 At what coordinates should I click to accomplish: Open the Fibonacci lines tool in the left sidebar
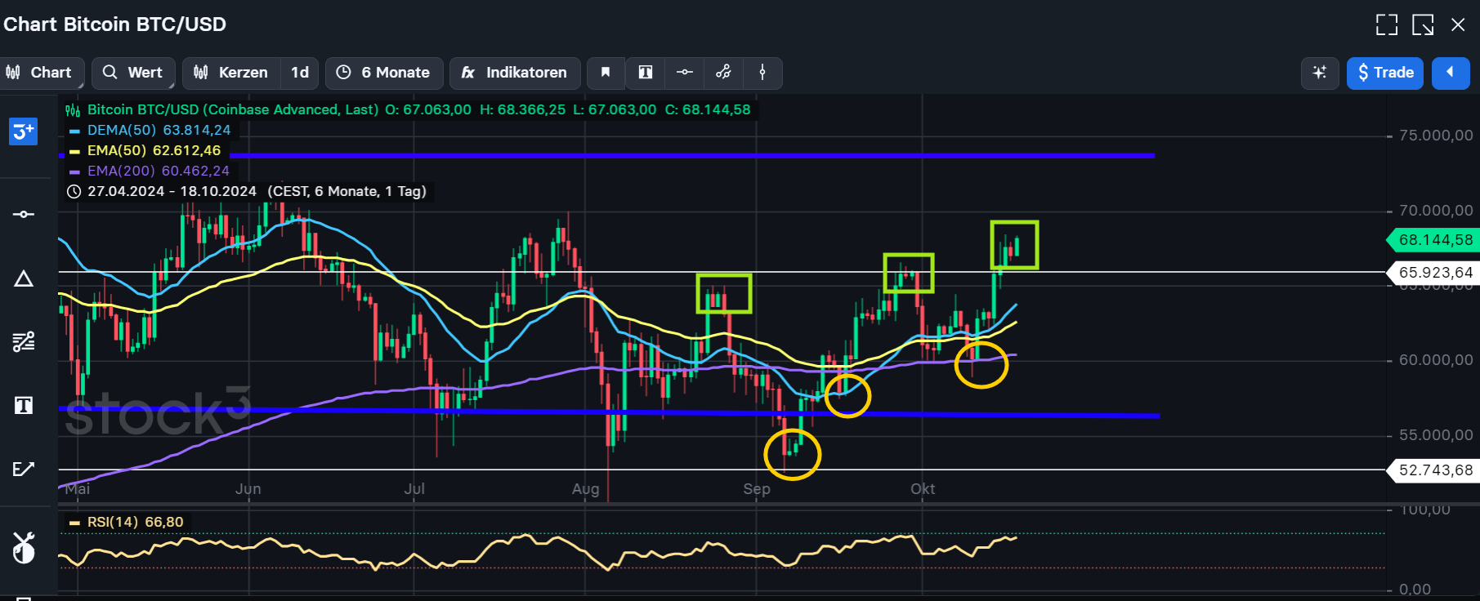[x=24, y=341]
